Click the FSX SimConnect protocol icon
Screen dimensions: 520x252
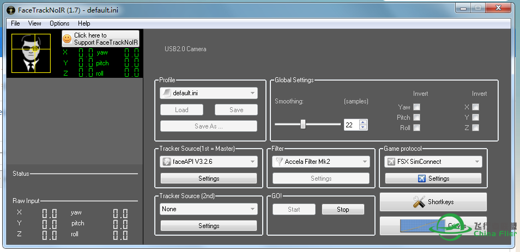click(x=391, y=162)
